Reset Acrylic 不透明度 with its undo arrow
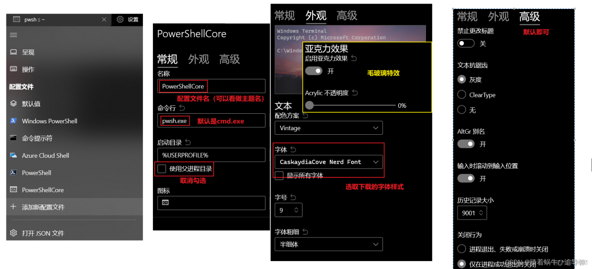 (x=354, y=93)
